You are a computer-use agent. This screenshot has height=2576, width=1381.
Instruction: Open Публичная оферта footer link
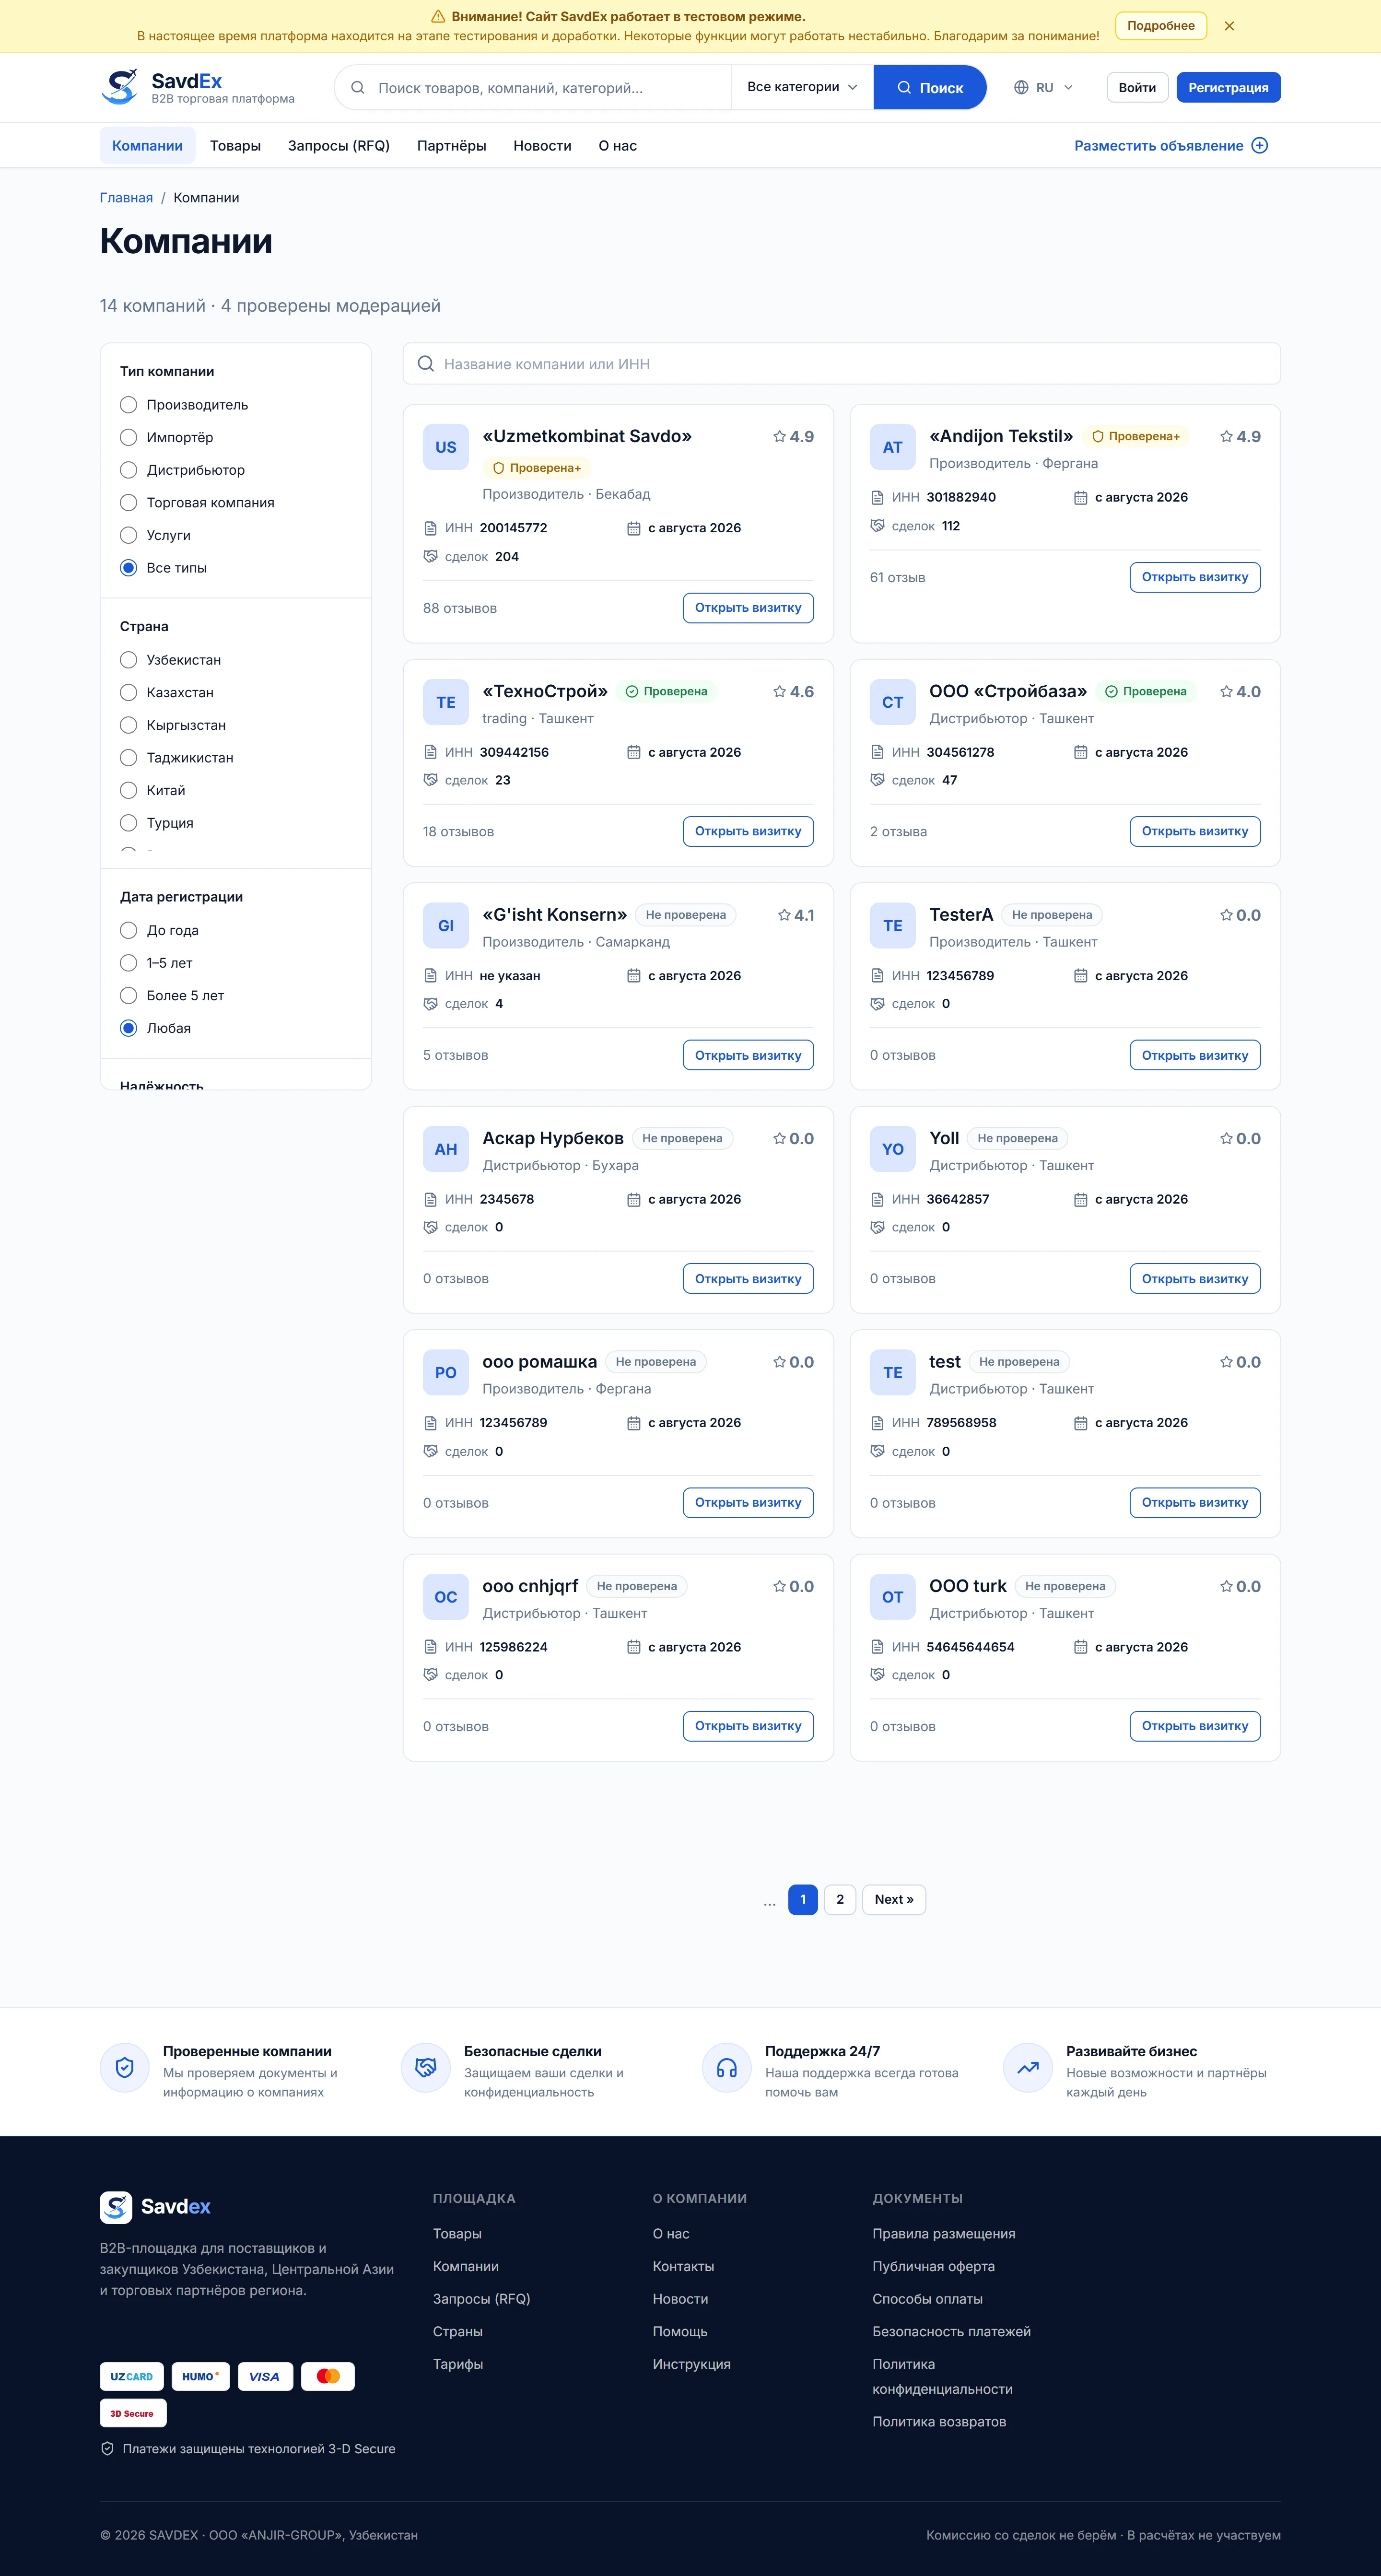[x=933, y=2267]
